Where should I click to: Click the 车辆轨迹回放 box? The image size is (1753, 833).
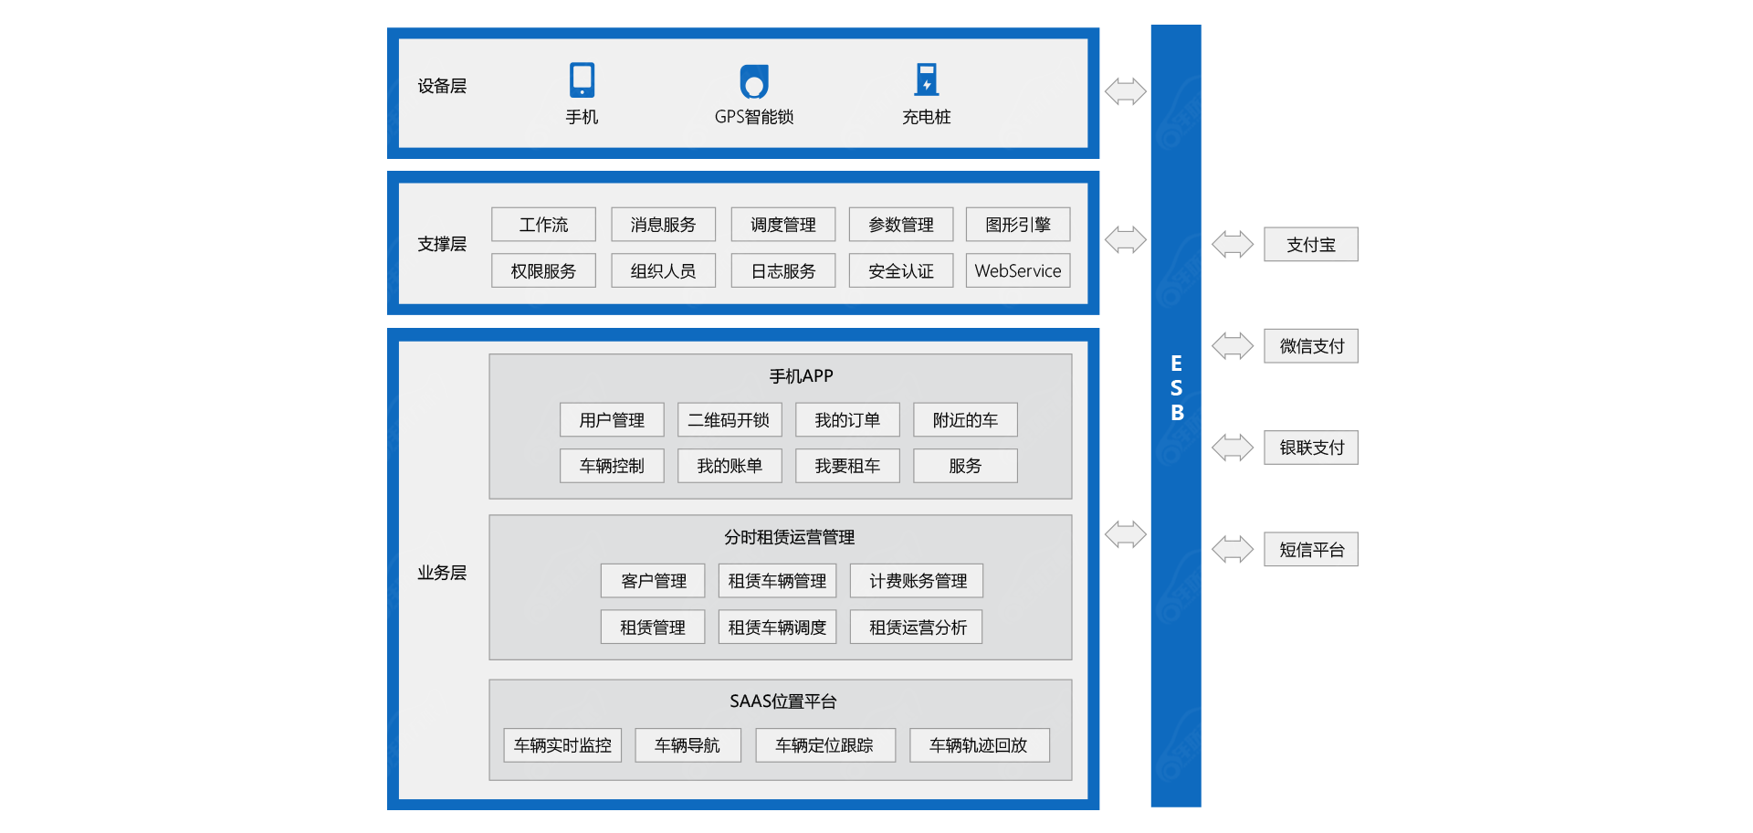tap(979, 745)
